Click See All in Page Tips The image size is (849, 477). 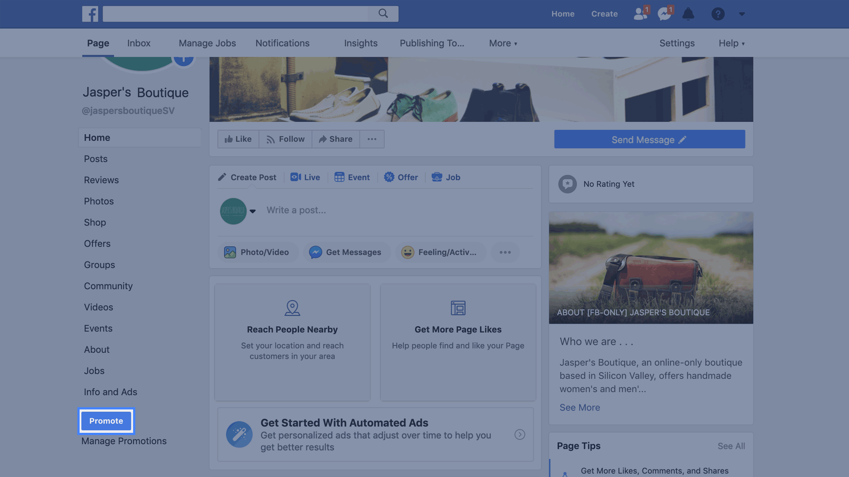731,446
